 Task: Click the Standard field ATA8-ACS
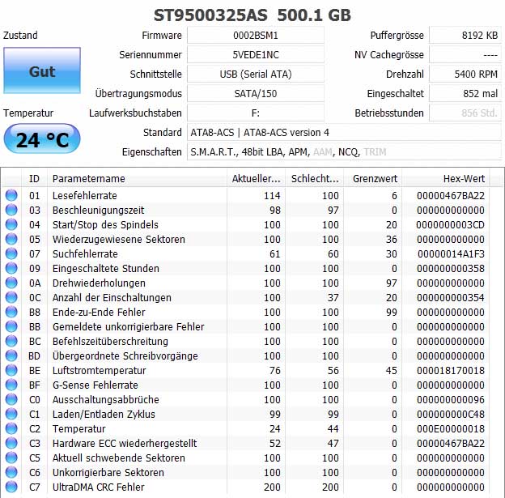tap(344, 132)
